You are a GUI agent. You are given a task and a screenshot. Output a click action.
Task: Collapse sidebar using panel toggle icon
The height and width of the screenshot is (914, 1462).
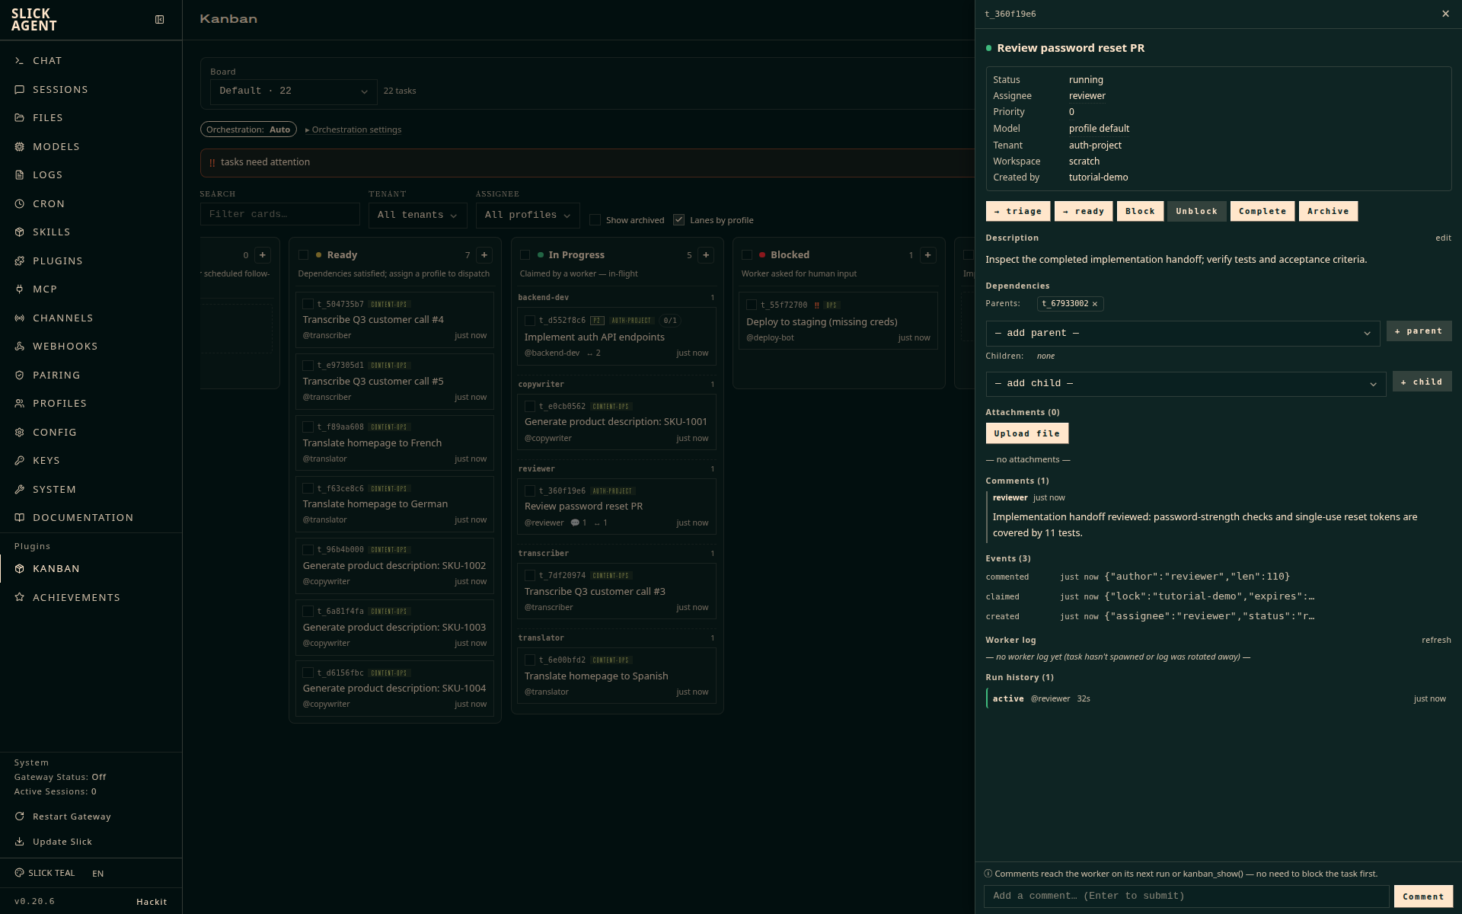coord(160,20)
